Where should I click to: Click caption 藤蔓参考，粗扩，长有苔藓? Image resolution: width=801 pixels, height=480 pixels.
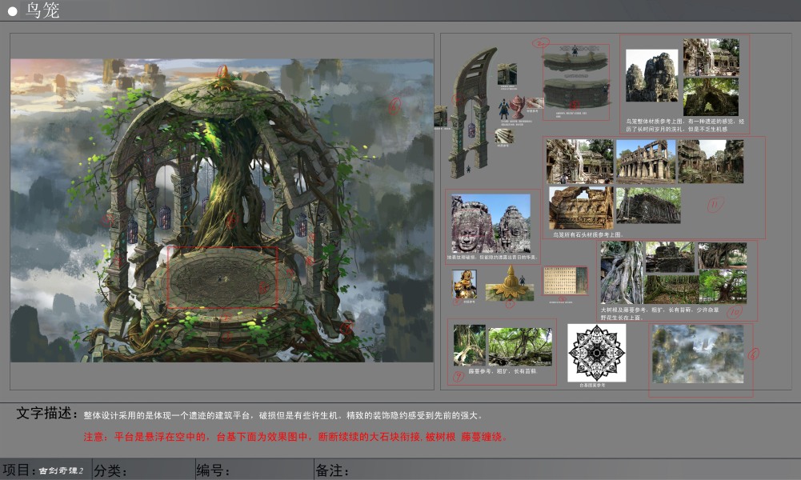click(x=503, y=371)
